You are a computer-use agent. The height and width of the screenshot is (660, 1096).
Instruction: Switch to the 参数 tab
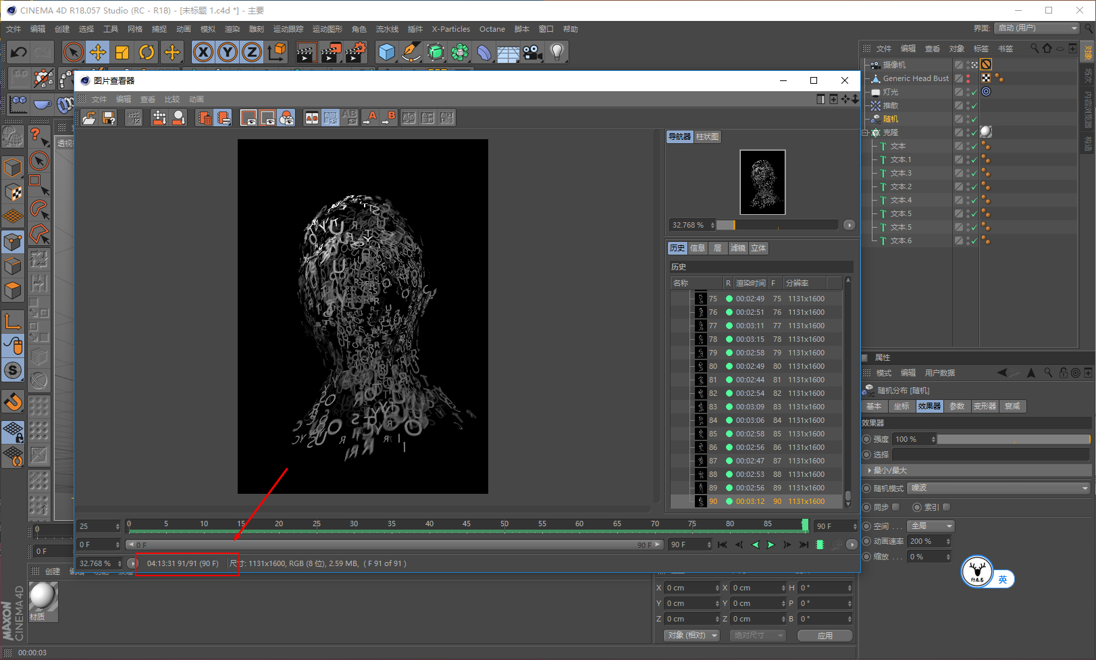pos(956,406)
